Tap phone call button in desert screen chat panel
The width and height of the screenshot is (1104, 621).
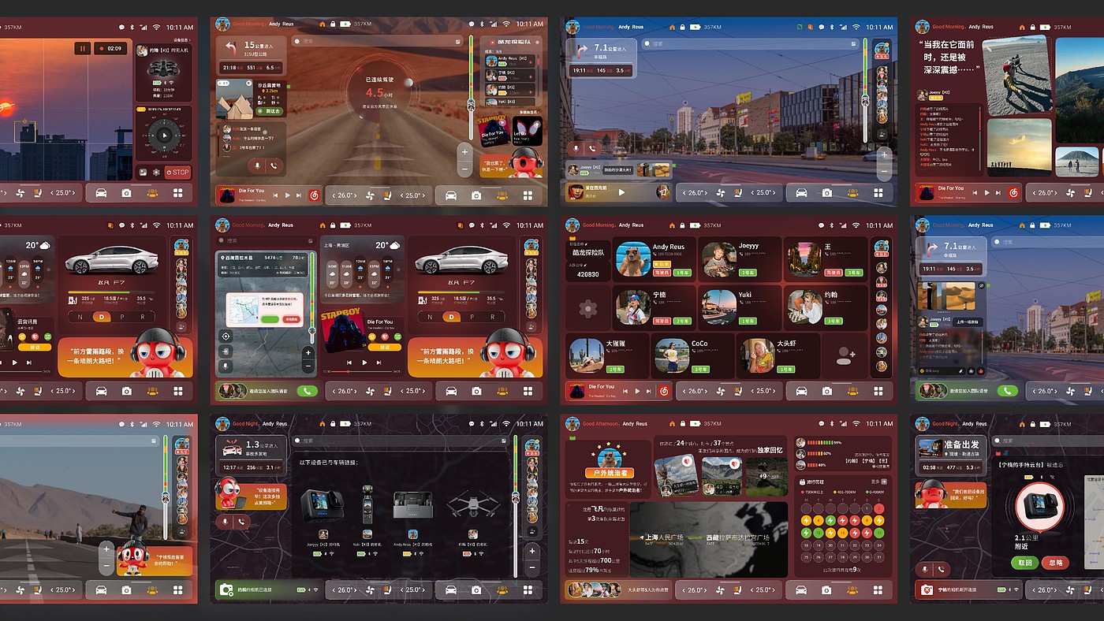coord(274,165)
